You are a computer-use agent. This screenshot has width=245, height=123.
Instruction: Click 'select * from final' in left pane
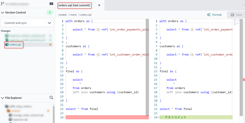pyautogui.click(x=82, y=109)
